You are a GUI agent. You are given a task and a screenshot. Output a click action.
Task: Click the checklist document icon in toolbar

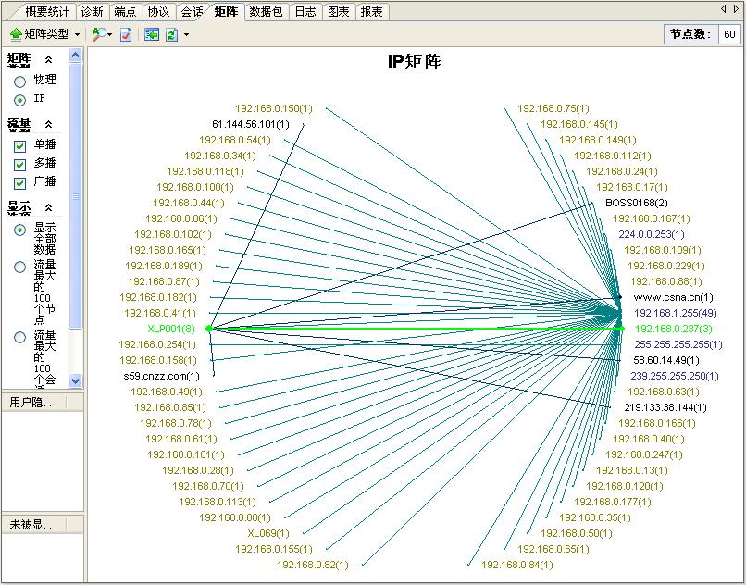coord(126,34)
